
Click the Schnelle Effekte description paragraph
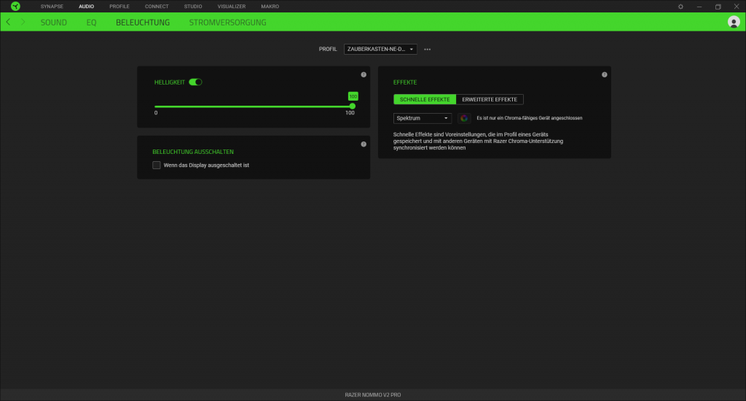(x=478, y=141)
